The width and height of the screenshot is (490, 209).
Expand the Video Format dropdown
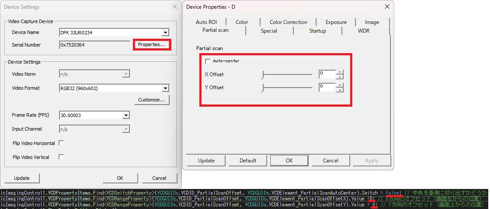[x=165, y=88]
